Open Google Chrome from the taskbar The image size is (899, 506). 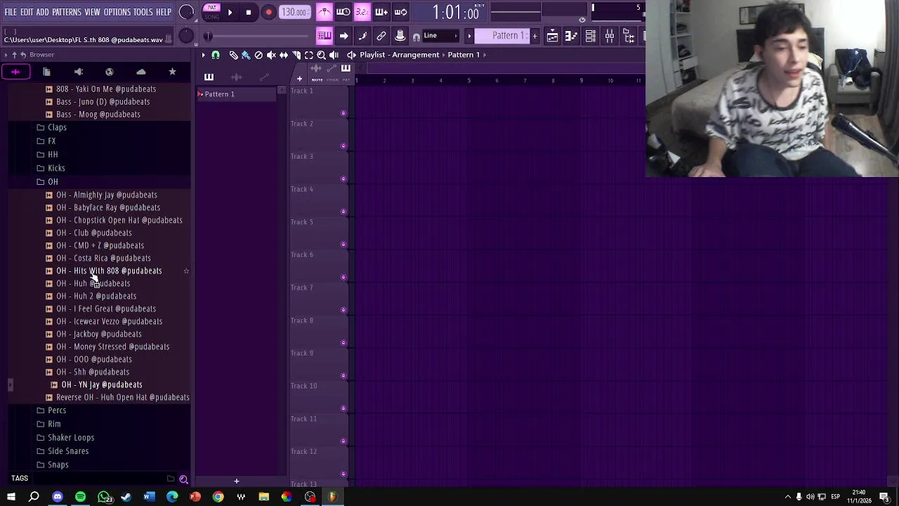coord(218,497)
